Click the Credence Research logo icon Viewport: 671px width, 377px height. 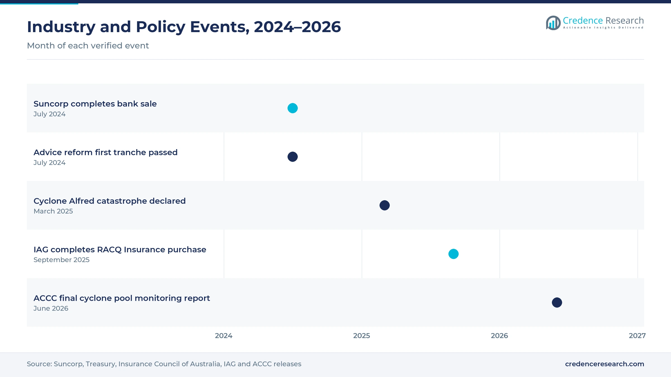click(553, 23)
